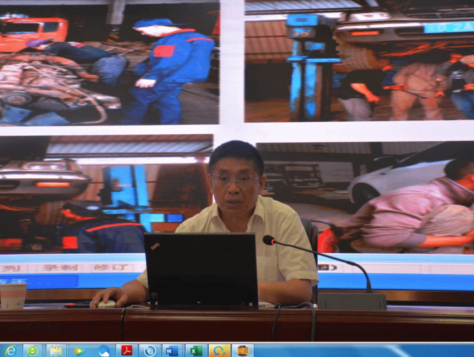Click the green play media player icon
Image resolution: width=474 pixels, height=357 pixels.
79,351
